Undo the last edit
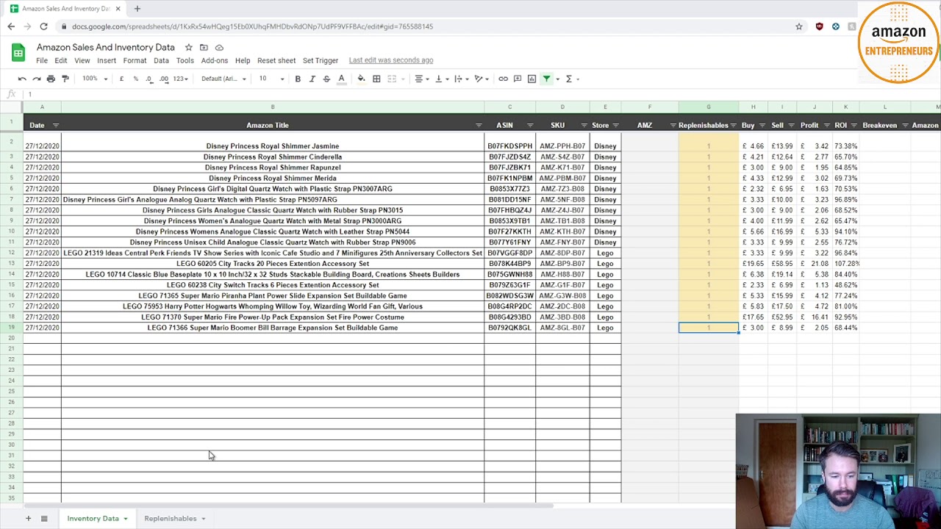The image size is (941, 529). [x=22, y=79]
